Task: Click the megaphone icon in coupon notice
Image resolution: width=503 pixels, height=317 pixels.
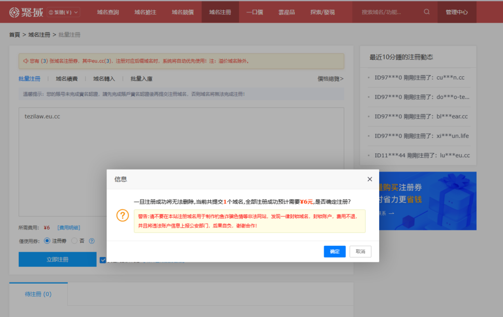Action: tap(27, 60)
